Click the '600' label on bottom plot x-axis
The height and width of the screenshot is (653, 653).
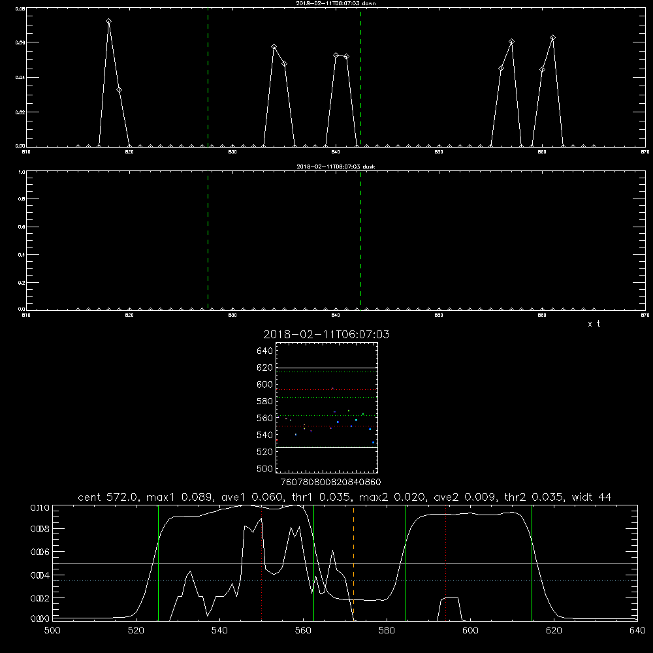tap(470, 631)
